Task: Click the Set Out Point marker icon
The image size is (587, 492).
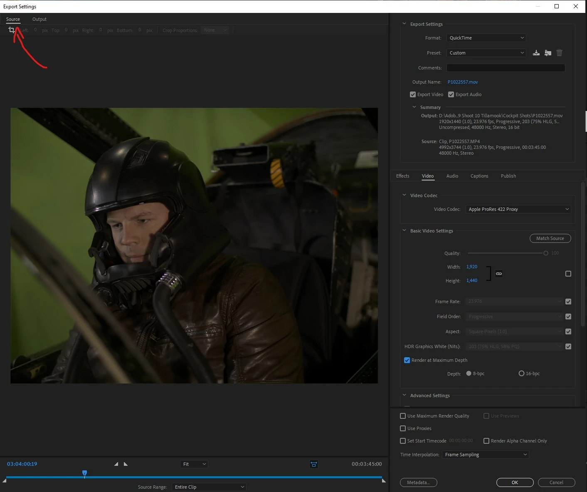Action: (126, 464)
